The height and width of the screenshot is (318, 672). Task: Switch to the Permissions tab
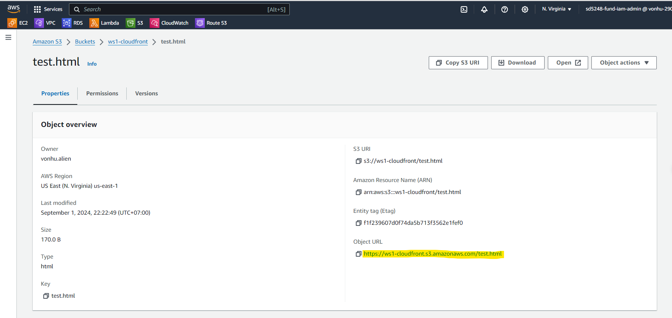(102, 94)
